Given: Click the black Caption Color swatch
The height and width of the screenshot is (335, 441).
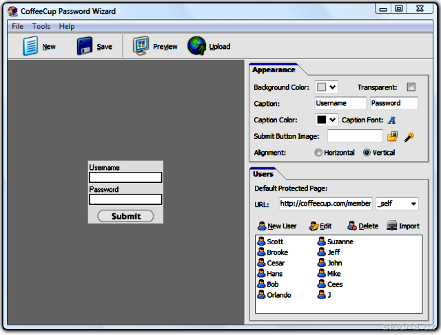Looking at the screenshot, I should point(321,120).
